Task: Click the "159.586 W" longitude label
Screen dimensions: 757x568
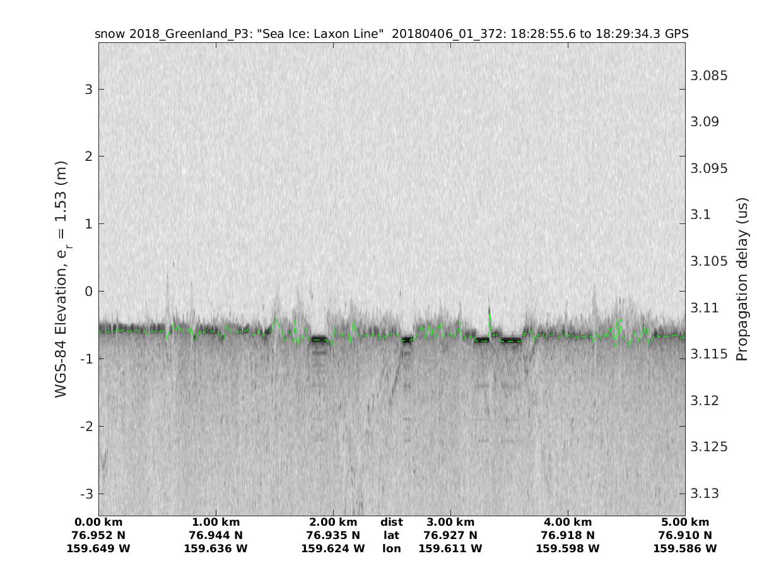Action: [x=685, y=548]
